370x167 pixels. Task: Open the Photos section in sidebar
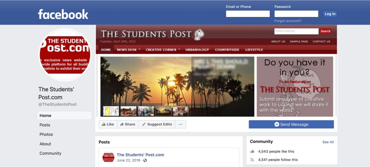[x=46, y=134]
